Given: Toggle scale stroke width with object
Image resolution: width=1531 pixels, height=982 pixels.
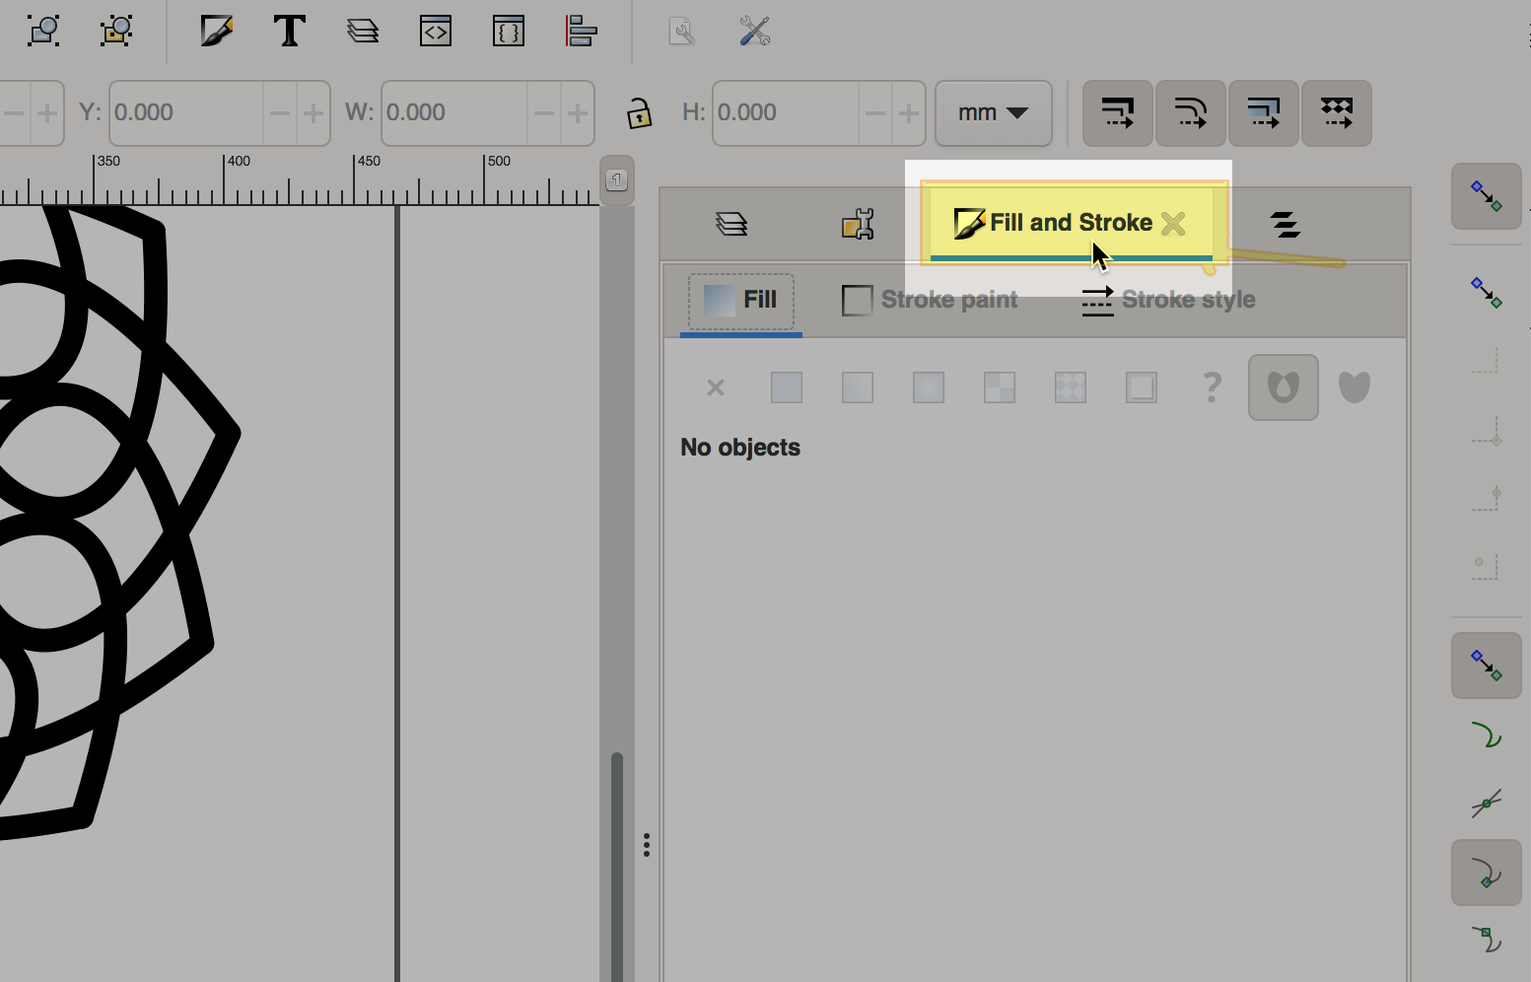Looking at the screenshot, I should coord(1117,113).
